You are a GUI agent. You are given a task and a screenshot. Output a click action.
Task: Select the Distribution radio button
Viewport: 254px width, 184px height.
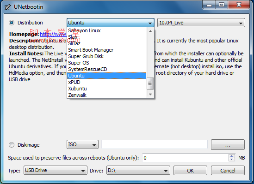tap(12, 23)
